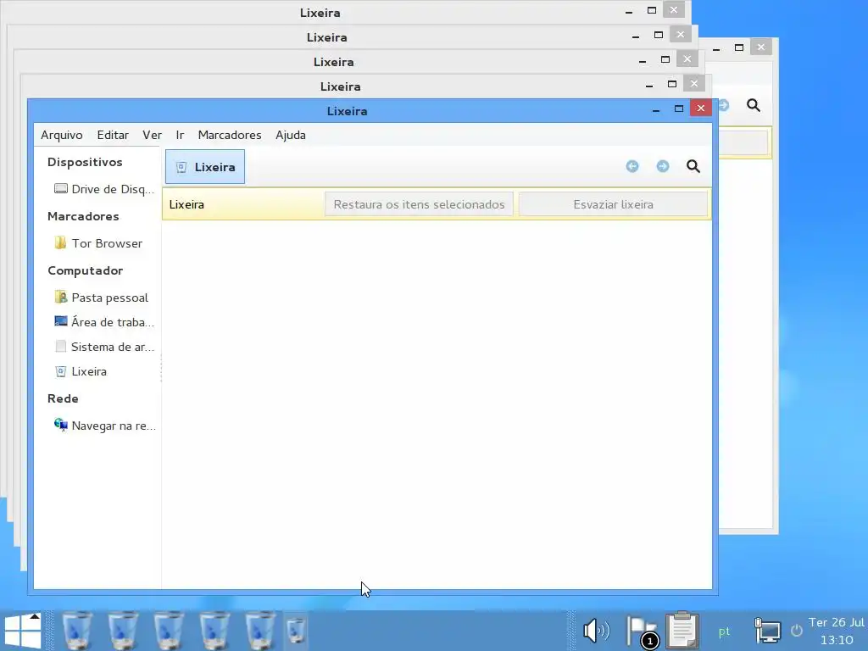This screenshot has width=868, height=651.
Task: Click the power button tray icon
Action: 797,631
